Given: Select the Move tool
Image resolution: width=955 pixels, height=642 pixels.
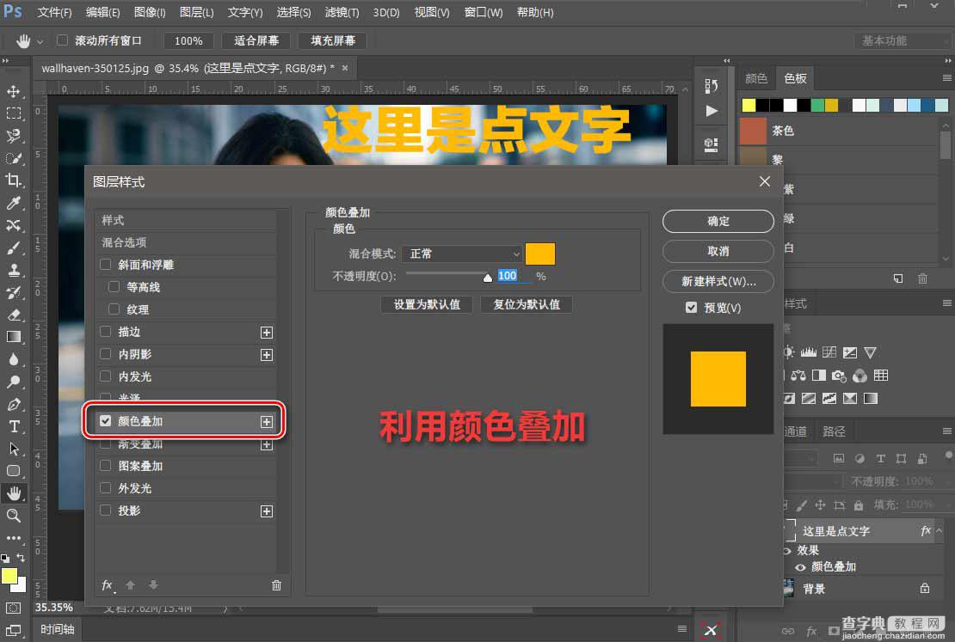Looking at the screenshot, I should (x=14, y=91).
